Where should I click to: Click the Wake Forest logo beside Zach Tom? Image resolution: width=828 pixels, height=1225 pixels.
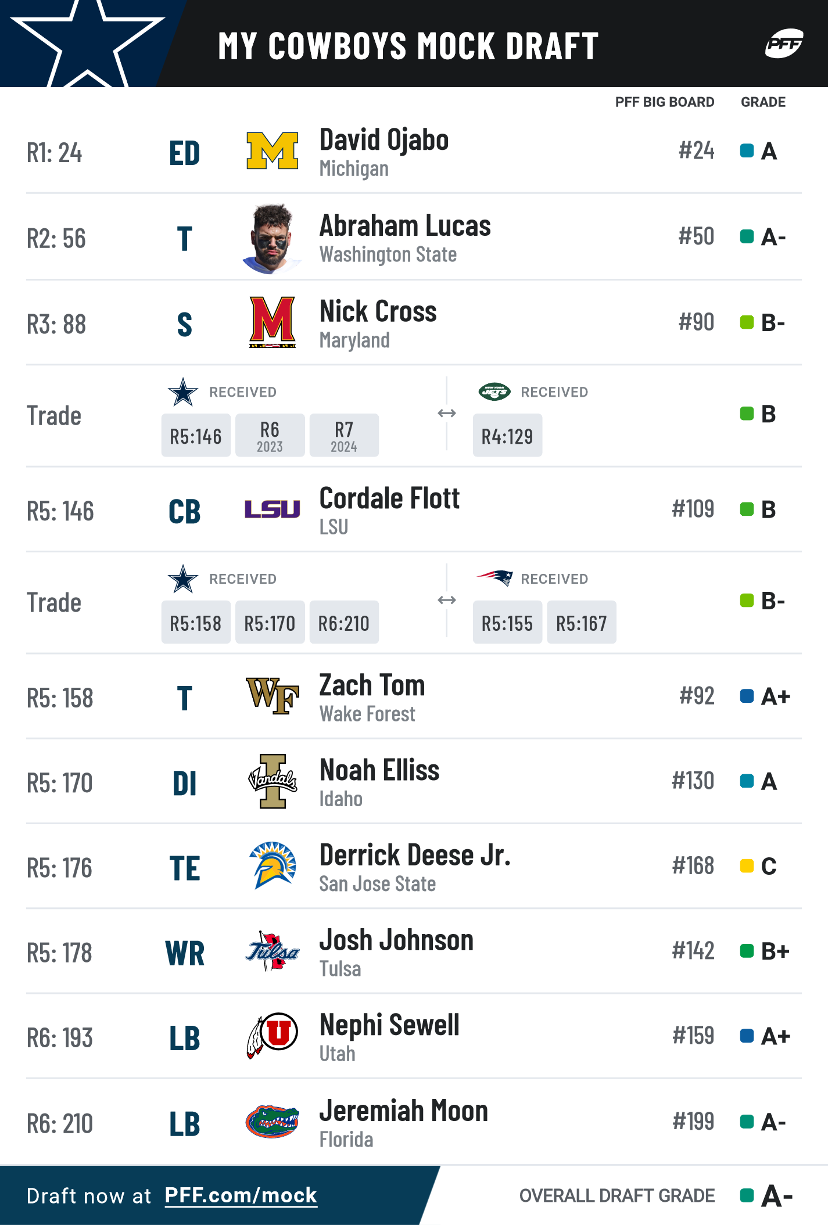(273, 696)
